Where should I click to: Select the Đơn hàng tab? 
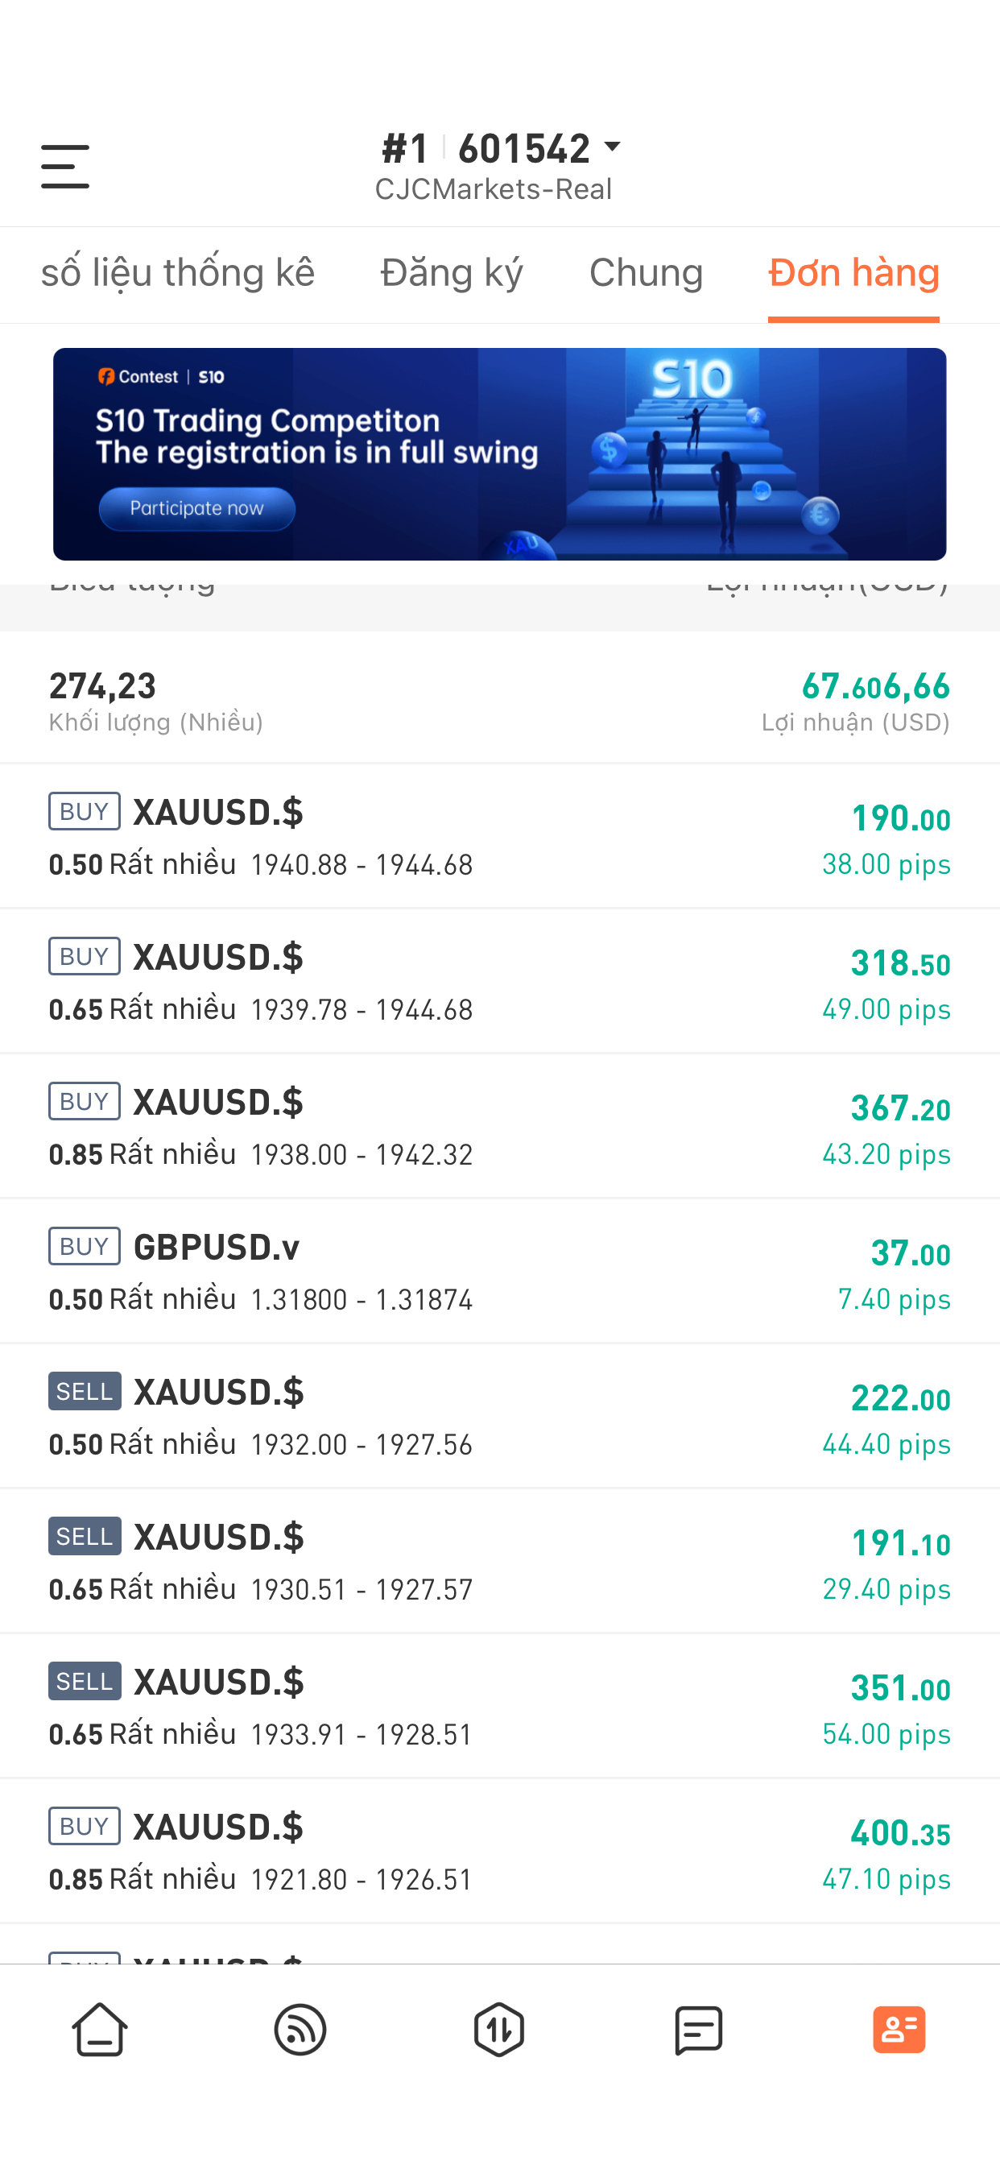click(x=853, y=272)
